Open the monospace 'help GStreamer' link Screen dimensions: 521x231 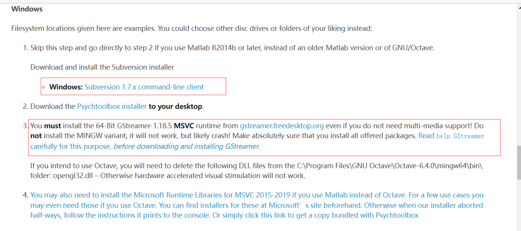pyautogui.click(x=460, y=136)
